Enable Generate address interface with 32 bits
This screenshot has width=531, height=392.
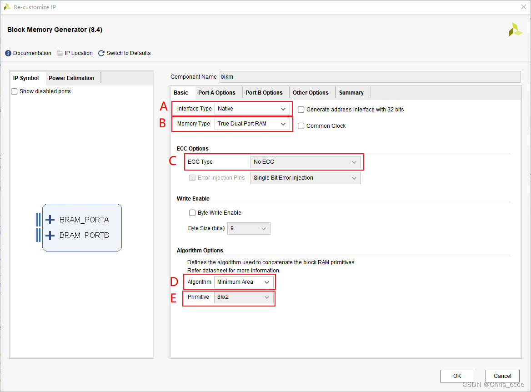point(301,110)
